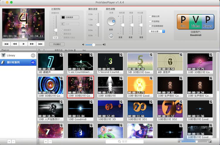Toggle the 开启拼贴 checkbox
Image resolution: width=220 pixels, height=145 pixels.
tap(150, 21)
